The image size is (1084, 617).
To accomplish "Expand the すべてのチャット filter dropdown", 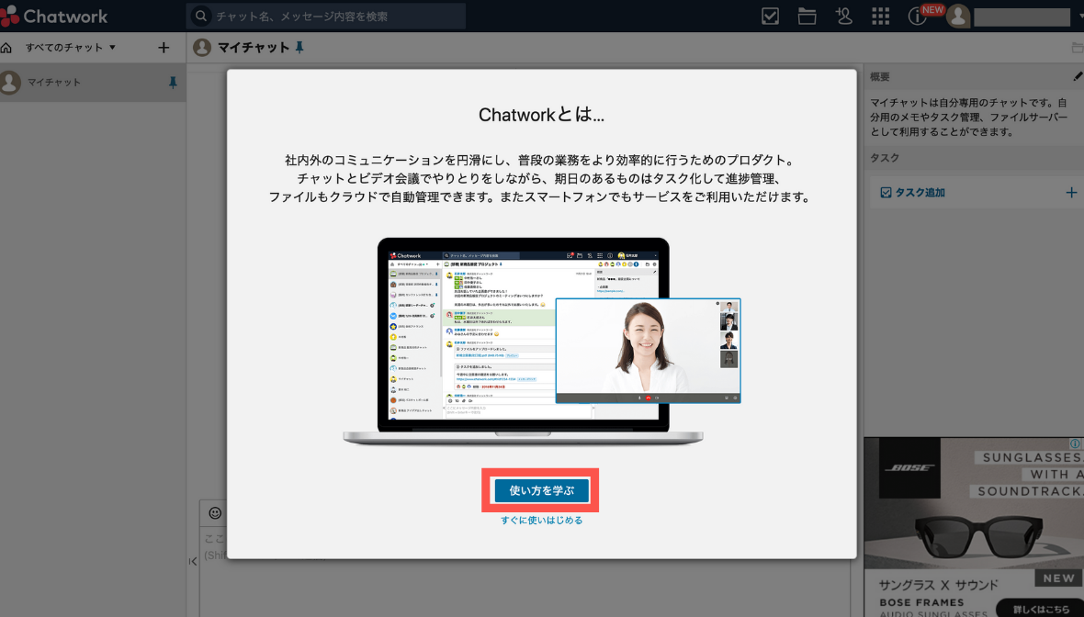I will point(70,48).
